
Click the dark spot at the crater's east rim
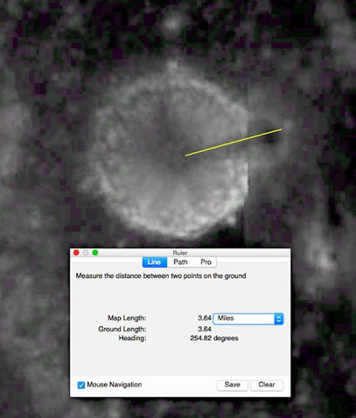(x=269, y=136)
